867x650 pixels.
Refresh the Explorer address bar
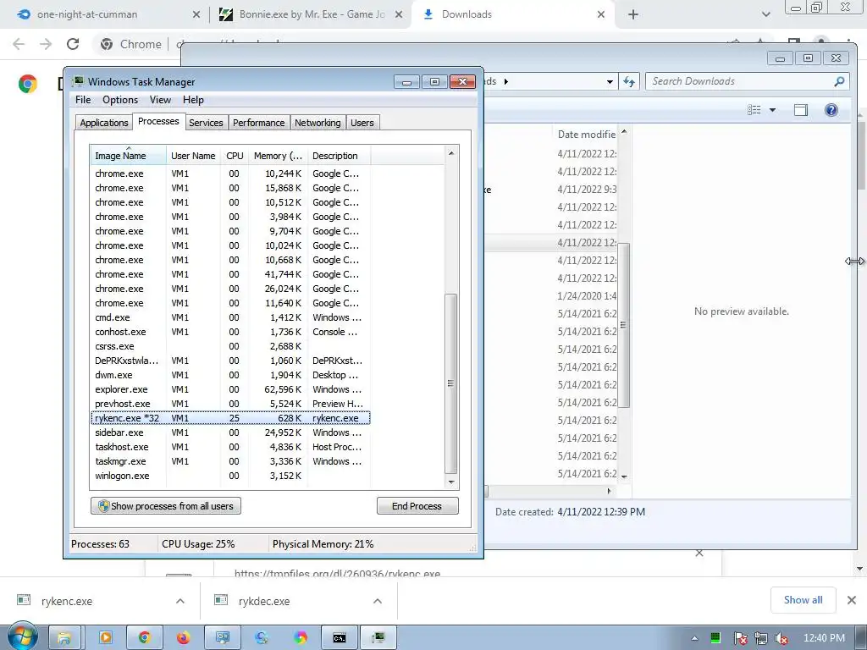tap(629, 81)
